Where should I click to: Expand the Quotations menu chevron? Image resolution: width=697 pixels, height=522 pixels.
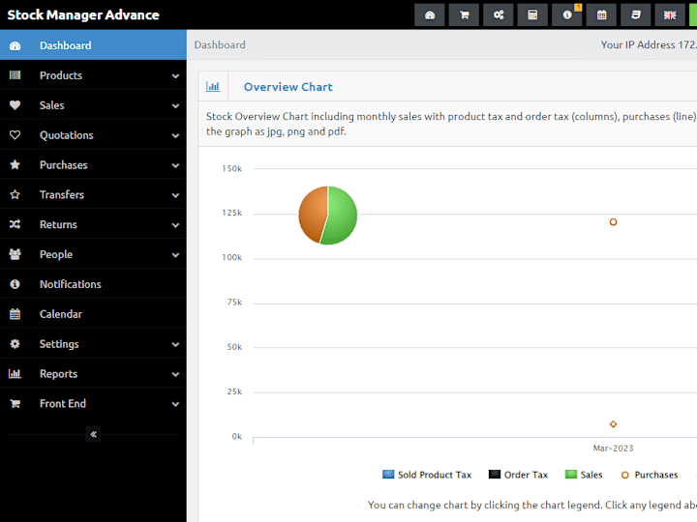coord(175,135)
